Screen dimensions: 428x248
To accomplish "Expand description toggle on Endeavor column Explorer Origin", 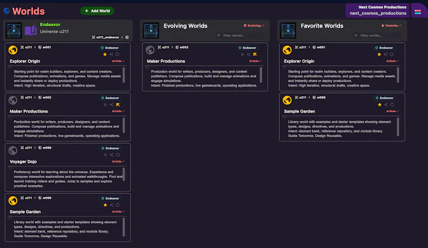I will (10, 67).
